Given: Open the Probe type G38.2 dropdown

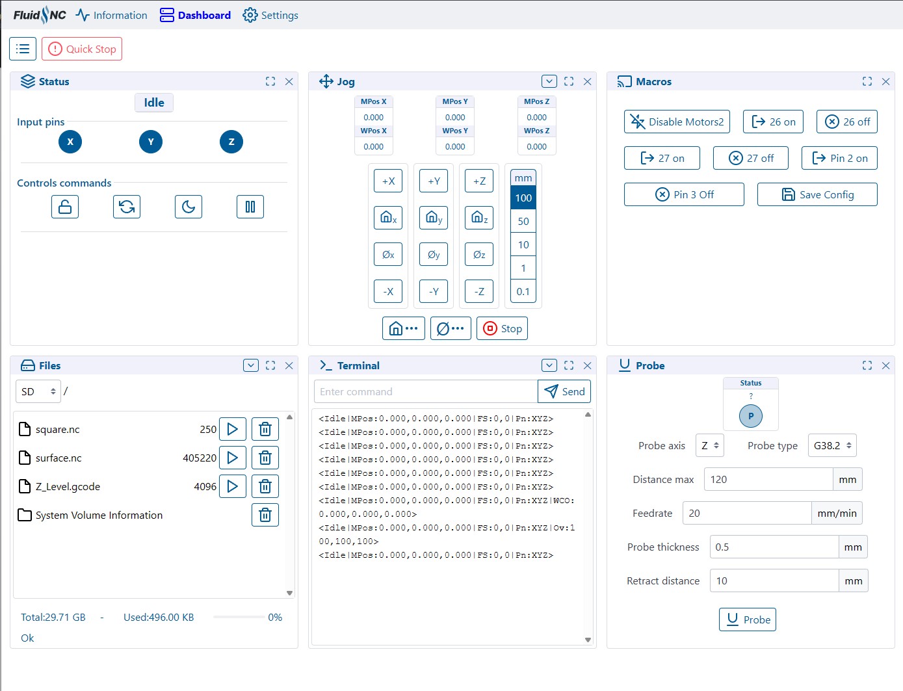Looking at the screenshot, I should coord(832,445).
